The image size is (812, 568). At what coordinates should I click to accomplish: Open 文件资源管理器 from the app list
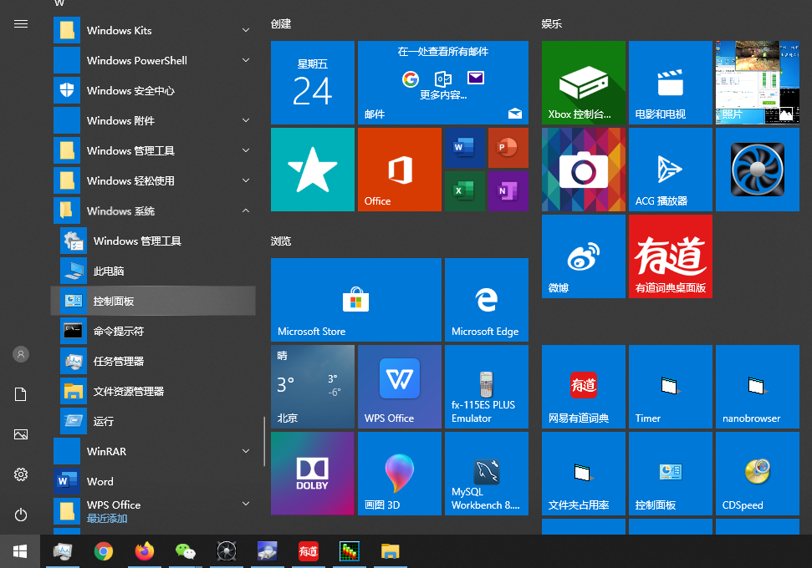click(x=153, y=391)
